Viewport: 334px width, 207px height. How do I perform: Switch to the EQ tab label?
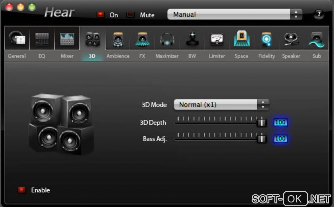pyautogui.click(x=42, y=56)
